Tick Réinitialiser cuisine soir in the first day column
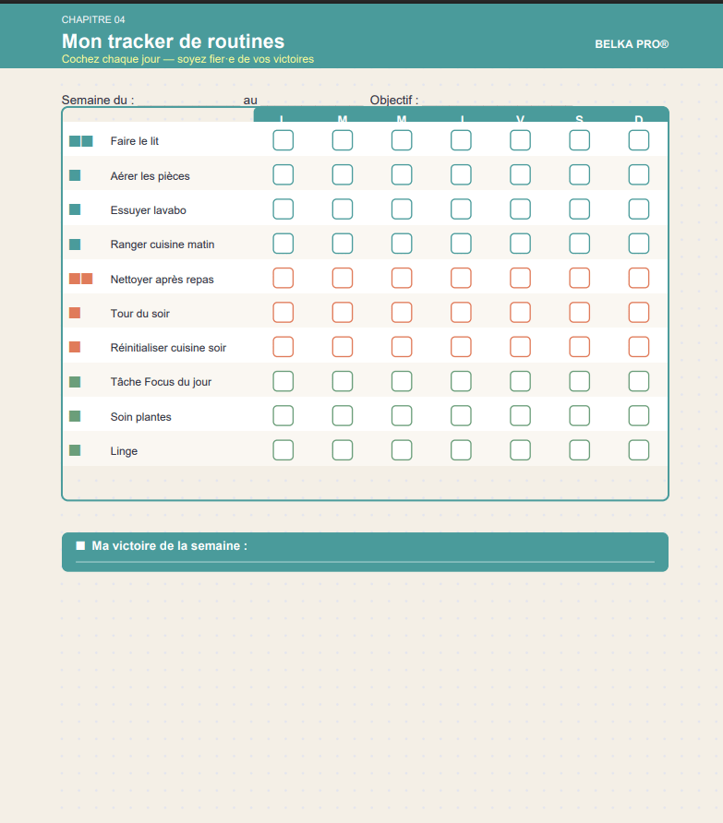723x823 pixels. coord(283,347)
